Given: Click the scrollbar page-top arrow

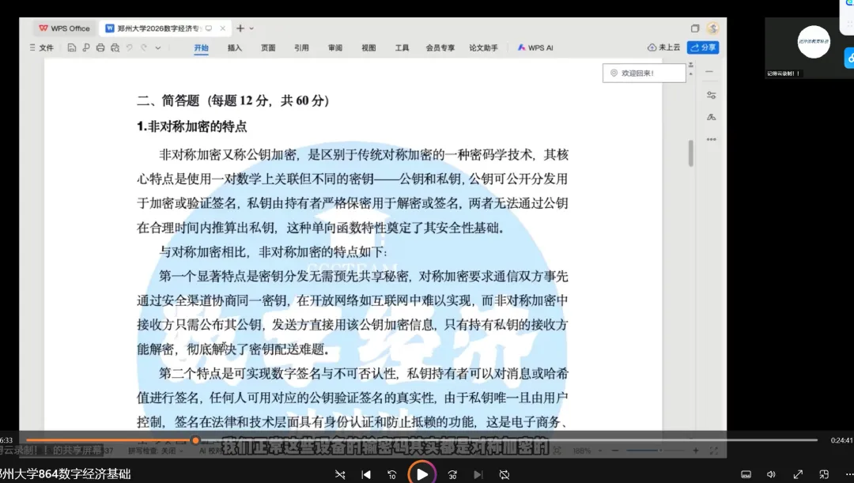Looking at the screenshot, I should (x=690, y=66).
